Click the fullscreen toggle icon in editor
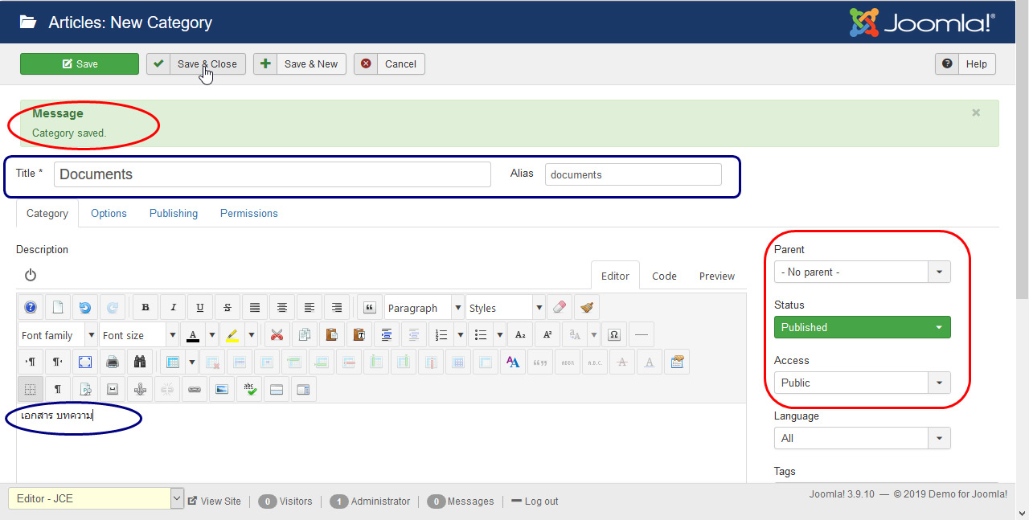This screenshot has height=520, width=1029. [84, 362]
